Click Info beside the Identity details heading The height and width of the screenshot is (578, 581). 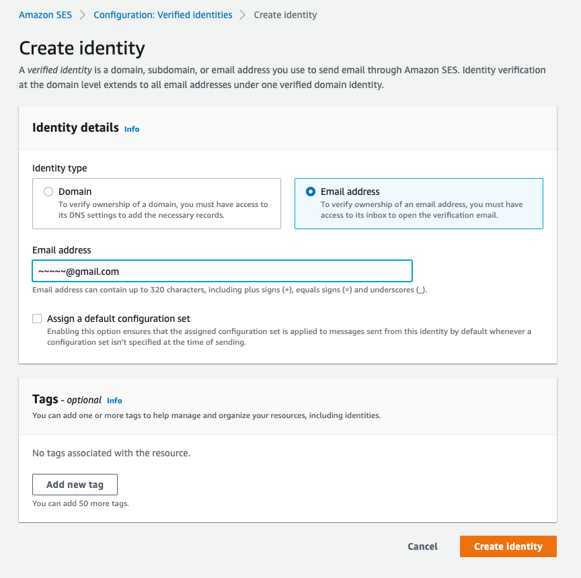click(x=132, y=129)
